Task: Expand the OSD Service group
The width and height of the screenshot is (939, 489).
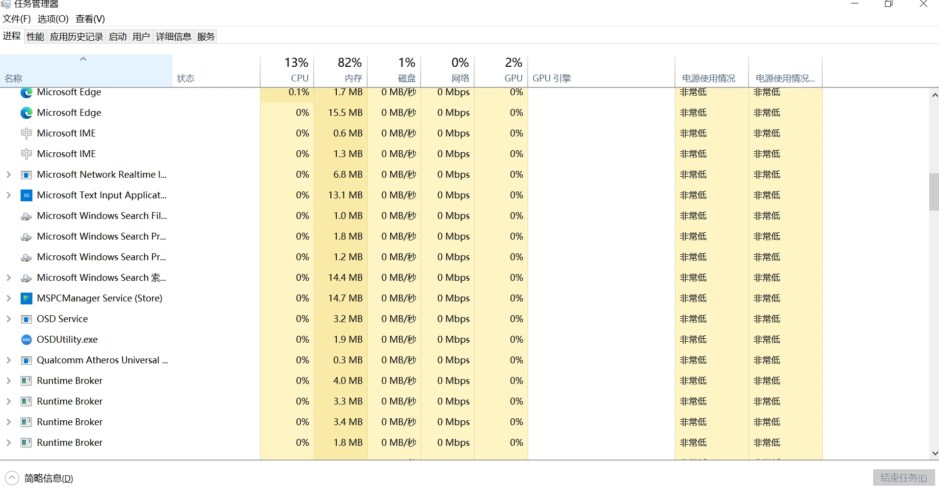Action: (8, 319)
